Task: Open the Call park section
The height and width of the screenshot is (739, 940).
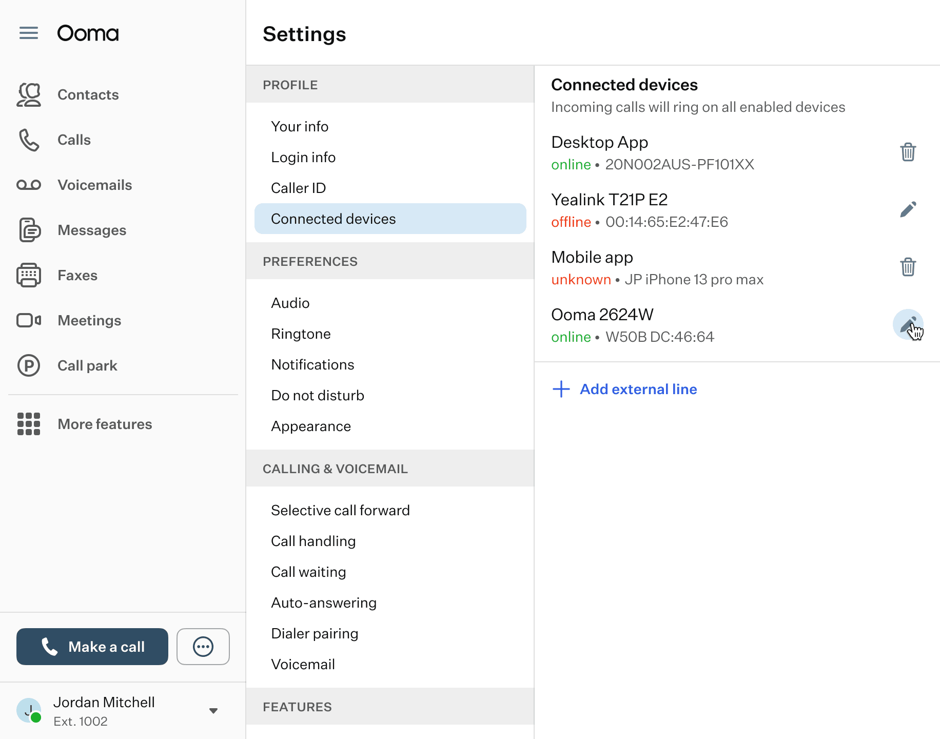Action: tap(87, 365)
